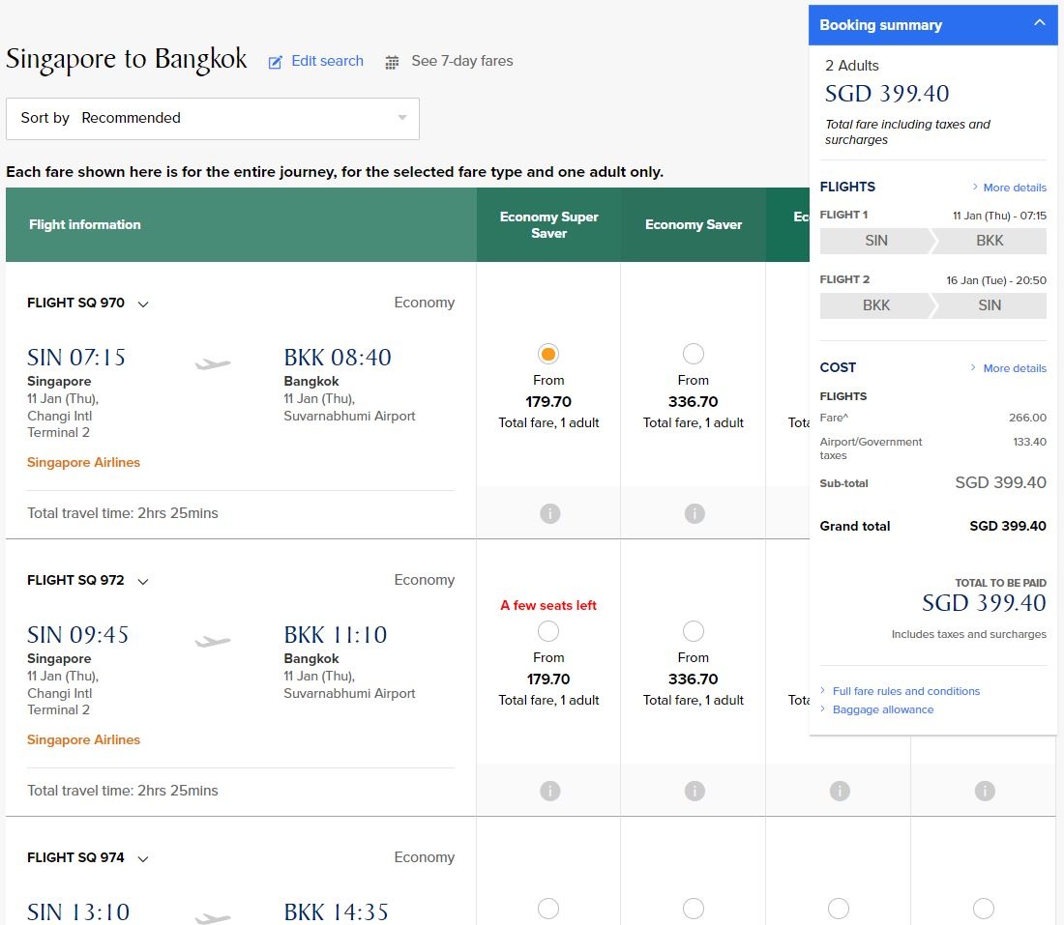Image resolution: width=1064 pixels, height=925 pixels.
Task: Select SQ 972 Economy Saver fare 336.70
Action: tap(693, 631)
